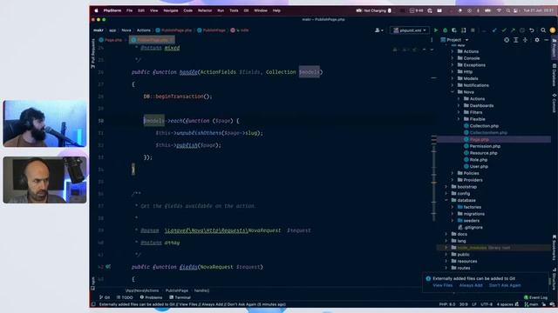Viewport: 558px width, 313px height.
Task: Expand the Exceptions folder
Action: pyautogui.click(x=453, y=65)
